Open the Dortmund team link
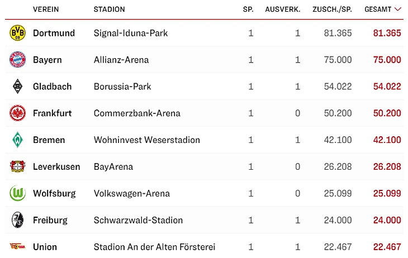This screenshot has width=408, height=258. [x=54, y=33]
